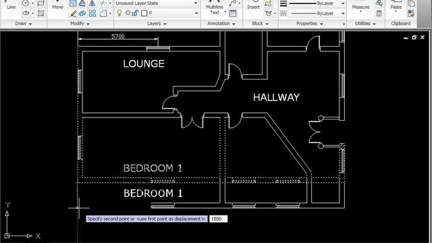This screenshot has width=432, height=243.
Task: Click the Erase pencil icon
Action: pyautogui.click(x=73, y=13)
